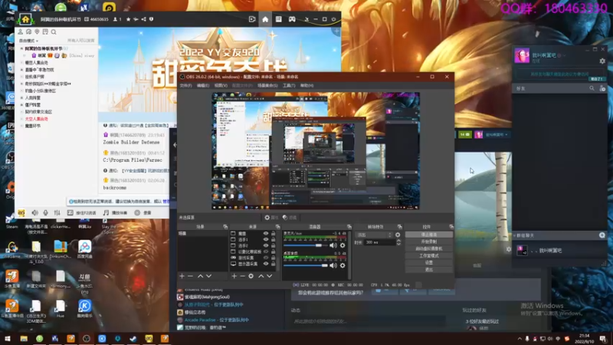613x345 pixels.
Task: Click transition duration 300 ms field
Action: click(379, 242)
